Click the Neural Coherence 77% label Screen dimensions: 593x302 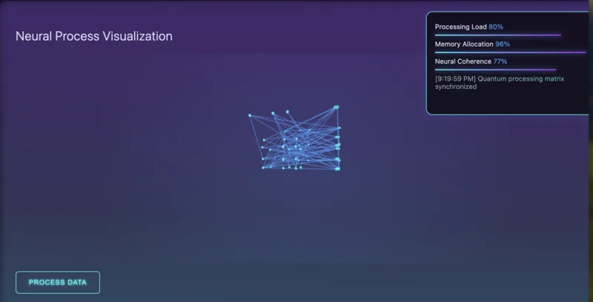point(471,61)
